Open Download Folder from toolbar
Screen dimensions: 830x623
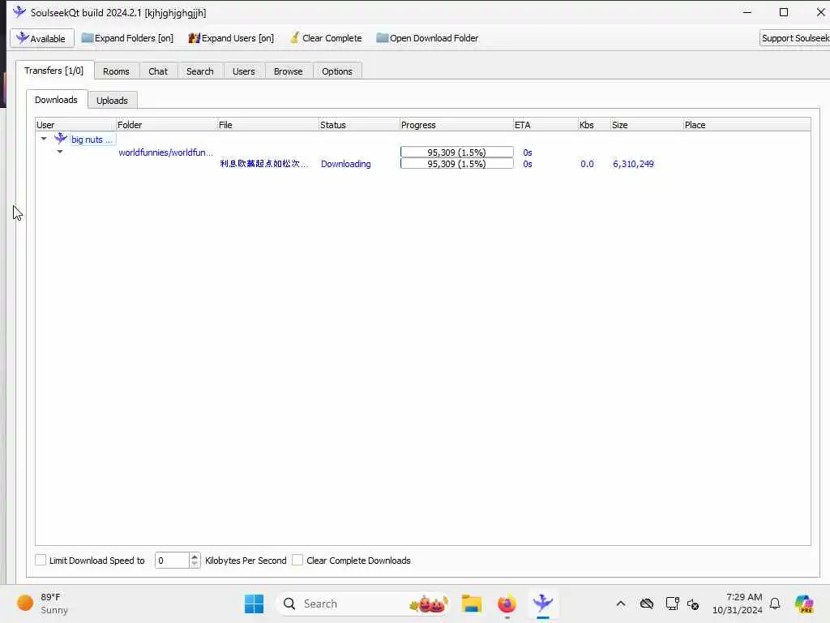(427, 38)
